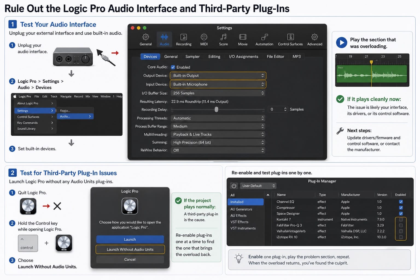Click the Recording Delay slider handle
The width and height of the screenshot is (420, 280).
tap(216, 109)
